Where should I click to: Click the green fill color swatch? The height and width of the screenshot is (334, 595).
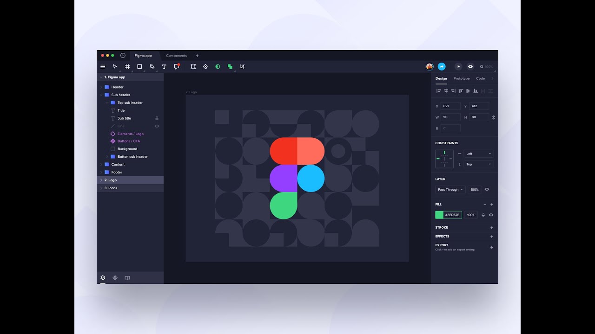[x=439, y=215]
